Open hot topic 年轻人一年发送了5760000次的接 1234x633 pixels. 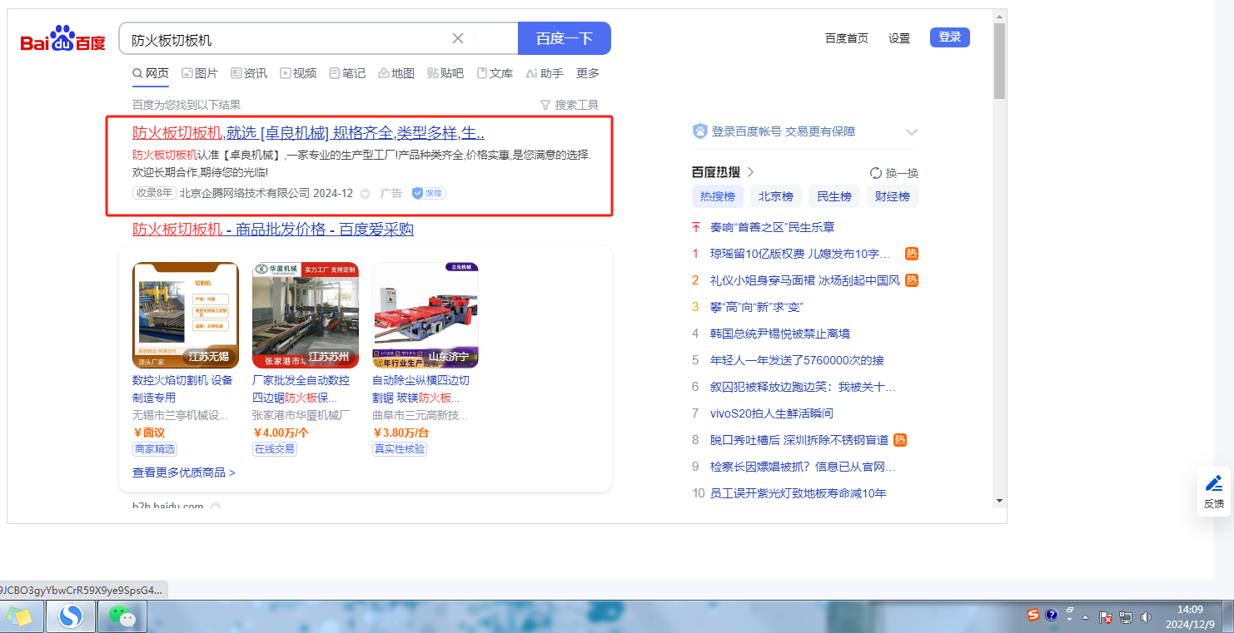(797, 360)
